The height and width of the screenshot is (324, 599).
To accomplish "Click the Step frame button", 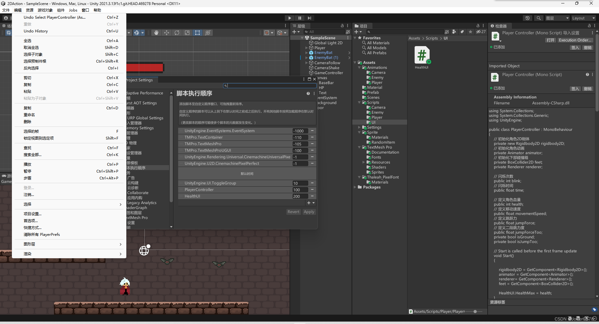I will click(309, 18).
